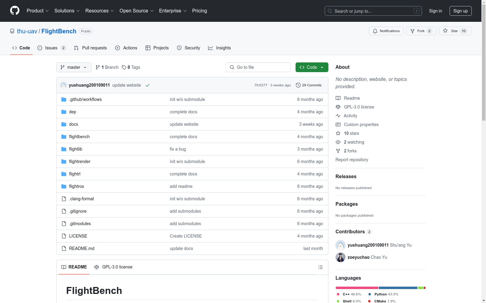Image resolution: width=486 pixels, height=303 pixels.
Task: Click the branch icon beside 1 Branch
Action: [98, 67]
